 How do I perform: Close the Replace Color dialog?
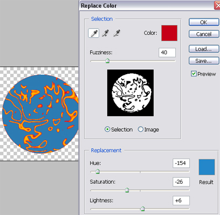point(217,5)
